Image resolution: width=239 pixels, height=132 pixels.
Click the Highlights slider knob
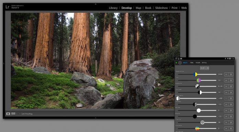178,98
